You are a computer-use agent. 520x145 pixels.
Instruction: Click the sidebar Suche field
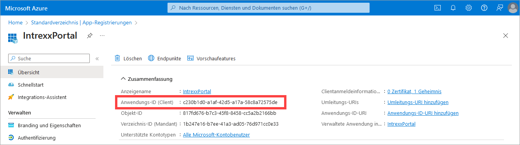tap(49, 58)
